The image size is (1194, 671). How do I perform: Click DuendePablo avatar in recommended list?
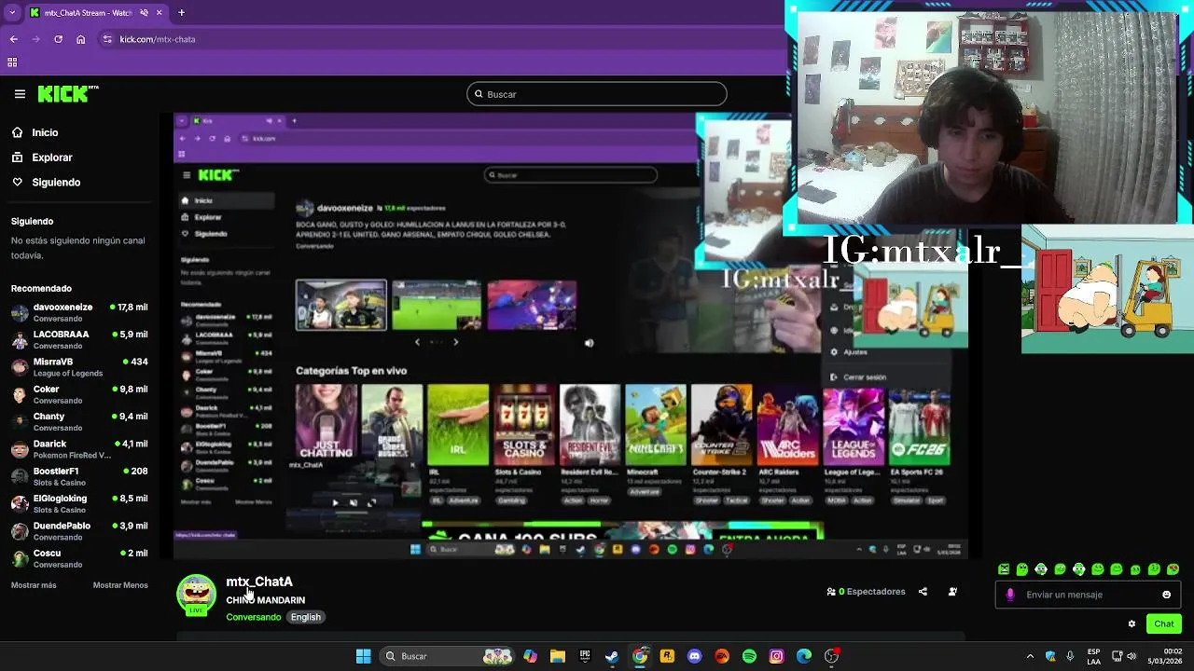tap(20, 531)
